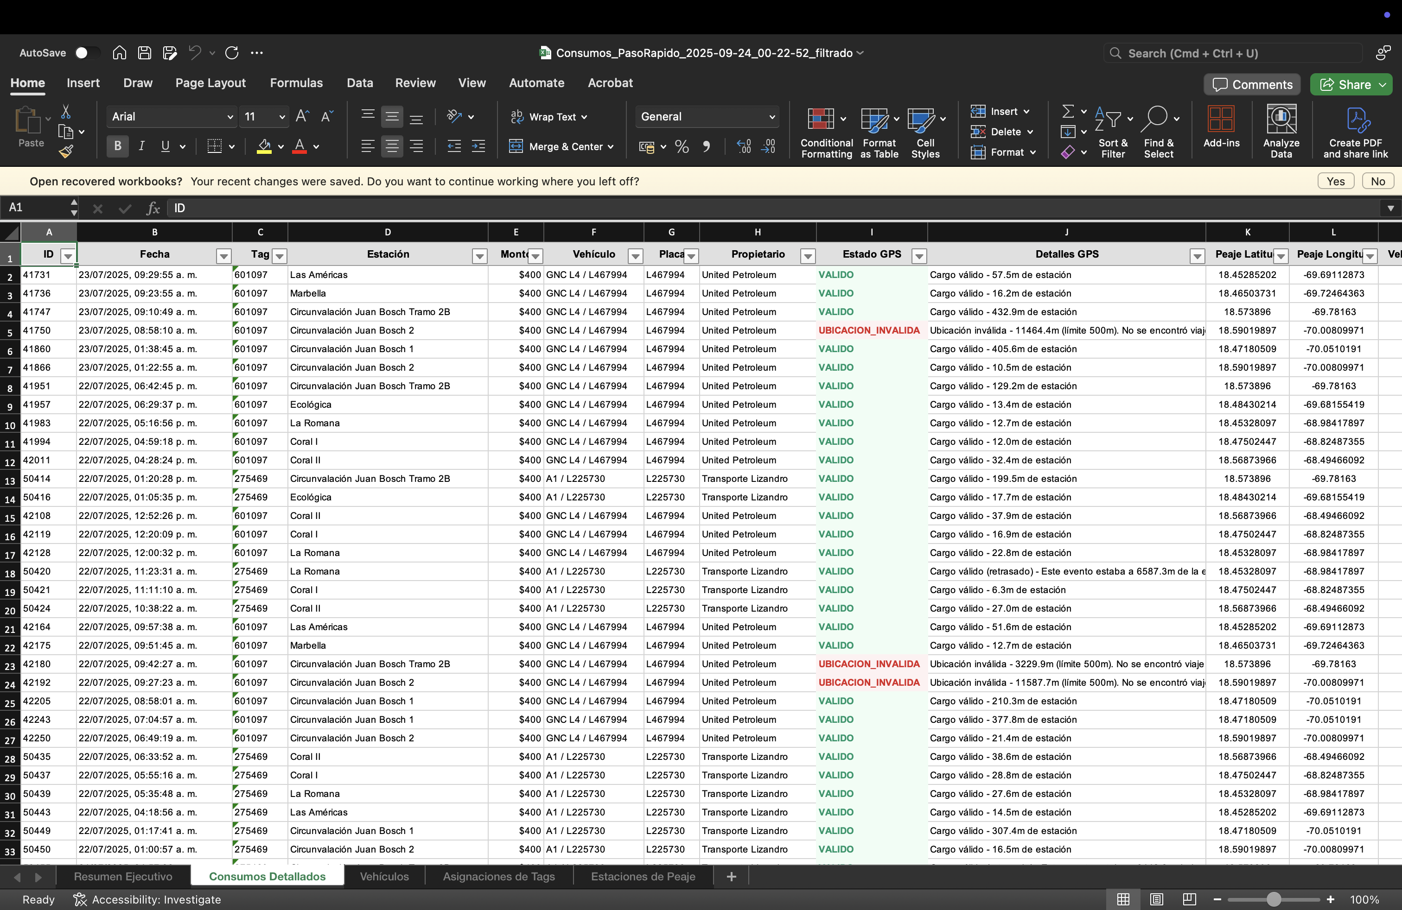Screen dimensions: 1402x910
Task: Switch to the Formulas ribbon tab
Action: [296, 82]
